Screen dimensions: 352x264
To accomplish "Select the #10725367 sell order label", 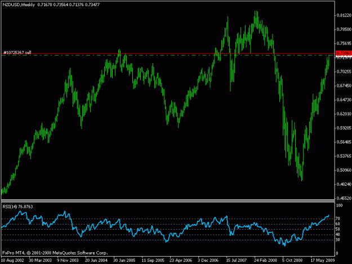I will click(x=17, y=52).
